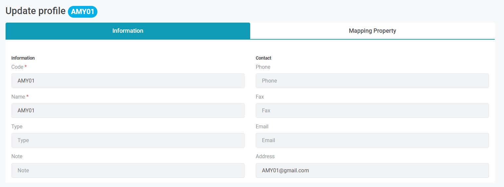This screenshot has width=504, height=187.
Task: Focus the Name text box
Action: click(x=128, y=110)
